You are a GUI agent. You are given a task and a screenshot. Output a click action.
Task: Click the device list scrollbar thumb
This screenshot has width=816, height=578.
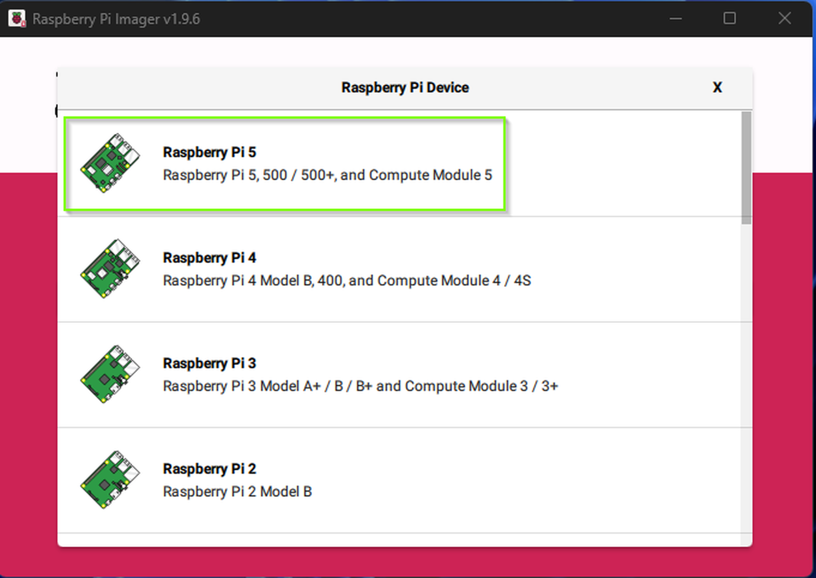pos(746,167)
